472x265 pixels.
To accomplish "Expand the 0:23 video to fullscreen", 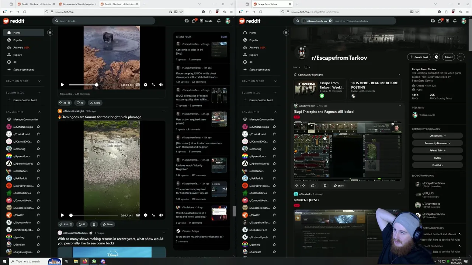I will click(153, 85).
